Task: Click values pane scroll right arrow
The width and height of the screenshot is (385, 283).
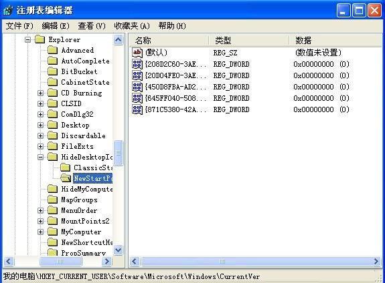Action: point(376,262)
